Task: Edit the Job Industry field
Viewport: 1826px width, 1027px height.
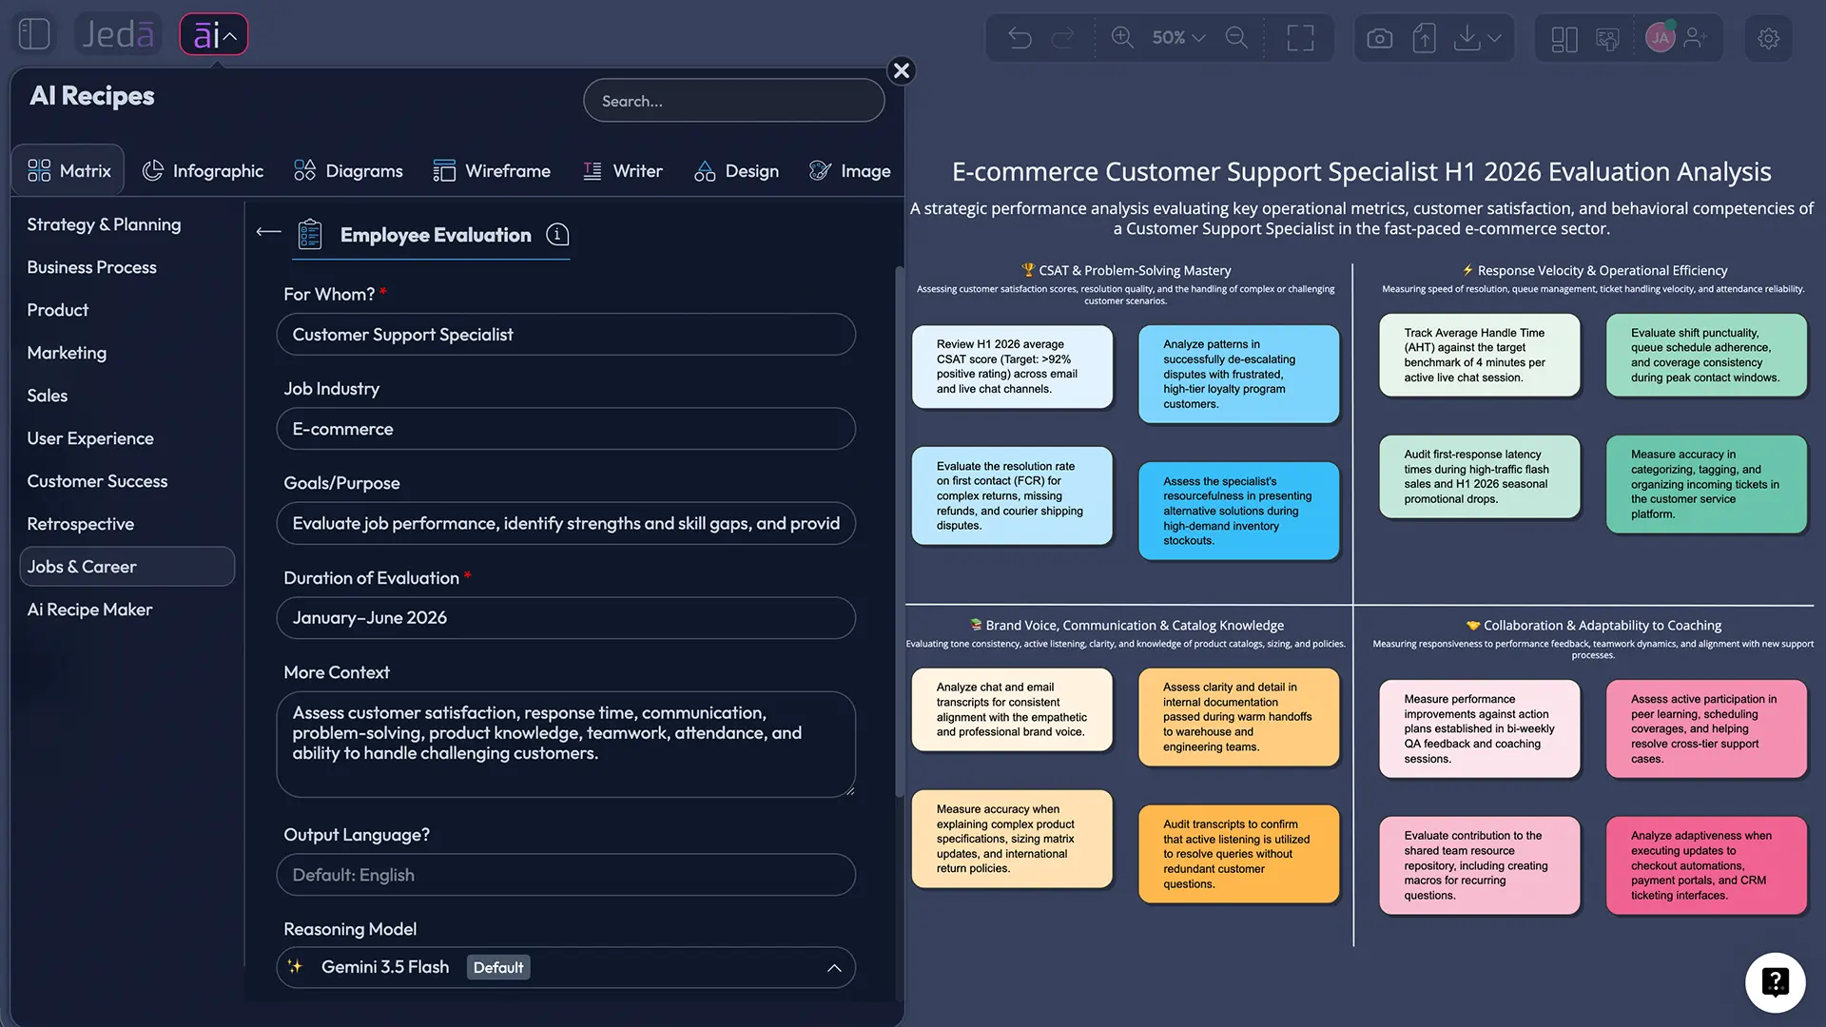Action: click(566, 429)
